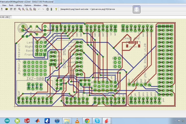Click the EM406 GPS silkscreen text
Screen dimensions: 186x124
click(131, 39)
